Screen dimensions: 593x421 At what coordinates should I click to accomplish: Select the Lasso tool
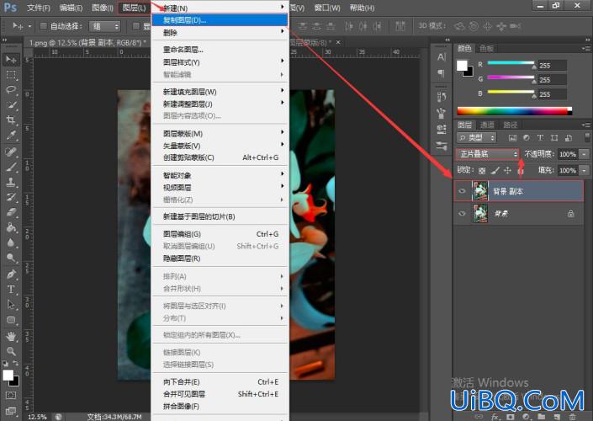click(11, 90)
